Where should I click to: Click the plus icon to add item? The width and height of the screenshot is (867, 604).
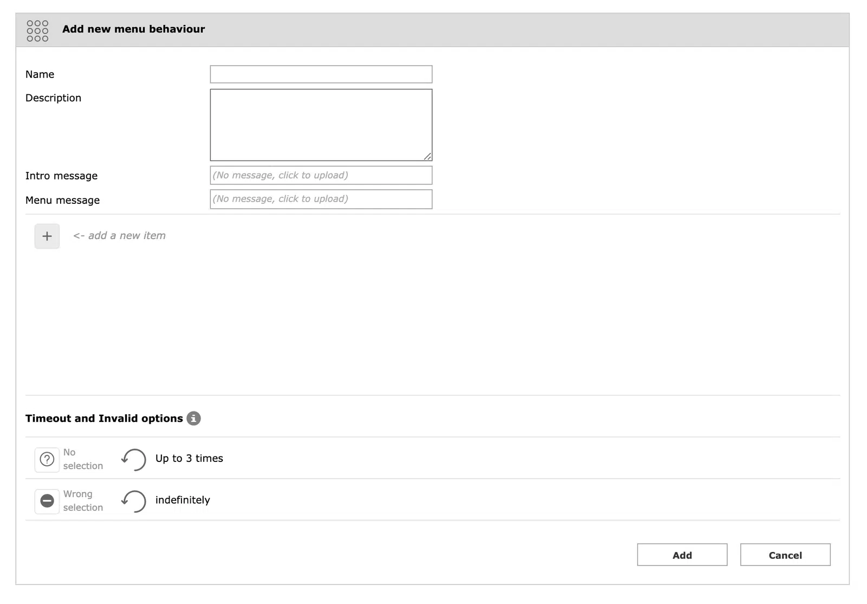point(47,236)
